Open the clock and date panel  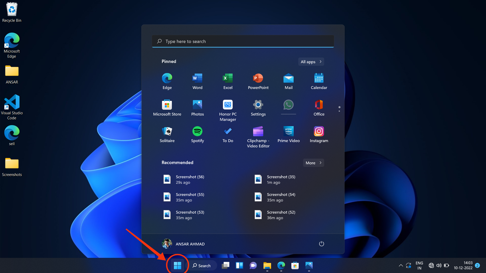point(463,265)
